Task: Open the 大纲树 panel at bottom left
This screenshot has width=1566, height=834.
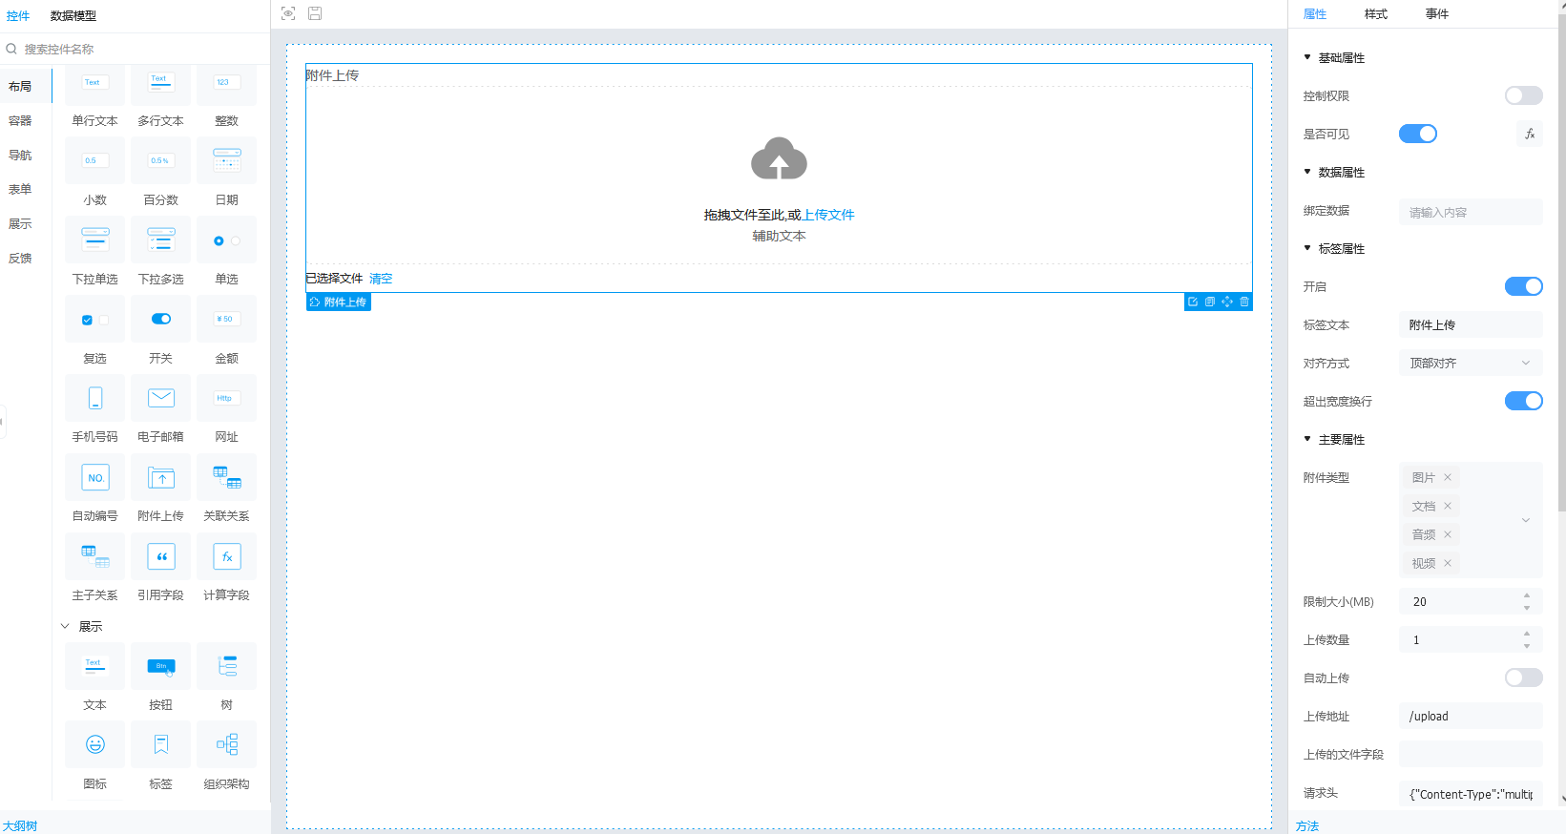Action: 20,826
